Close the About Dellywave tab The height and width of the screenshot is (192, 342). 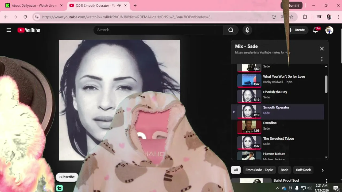tap(61, 5)
